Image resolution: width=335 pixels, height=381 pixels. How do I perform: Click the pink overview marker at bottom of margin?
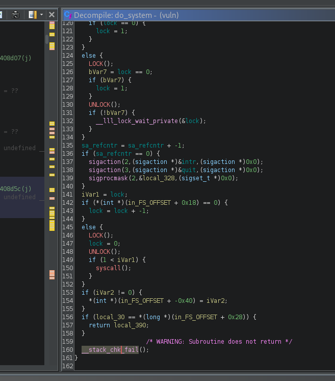click(51, 275)
